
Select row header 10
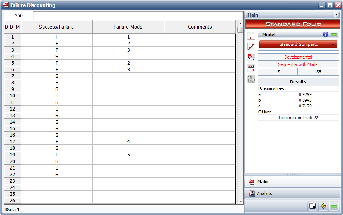[12, 96]
